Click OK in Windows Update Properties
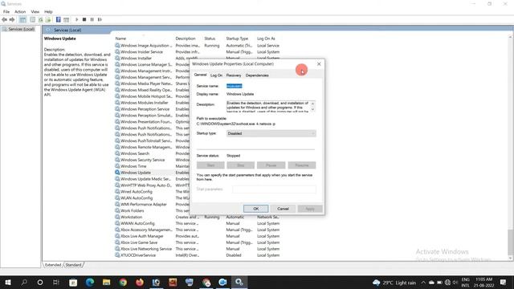The height and width of the screenshot is (289, 514). click(255, 209)
